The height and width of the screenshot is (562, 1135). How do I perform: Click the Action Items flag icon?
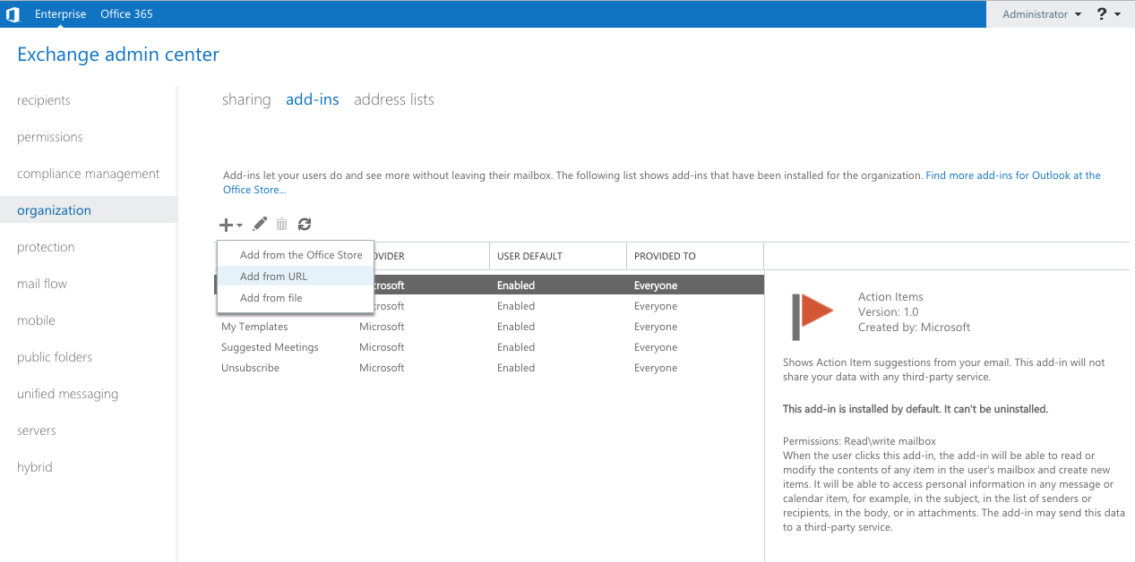coord(813,316)
